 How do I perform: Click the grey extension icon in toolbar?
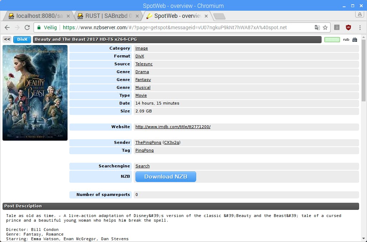tap(337, 27)
